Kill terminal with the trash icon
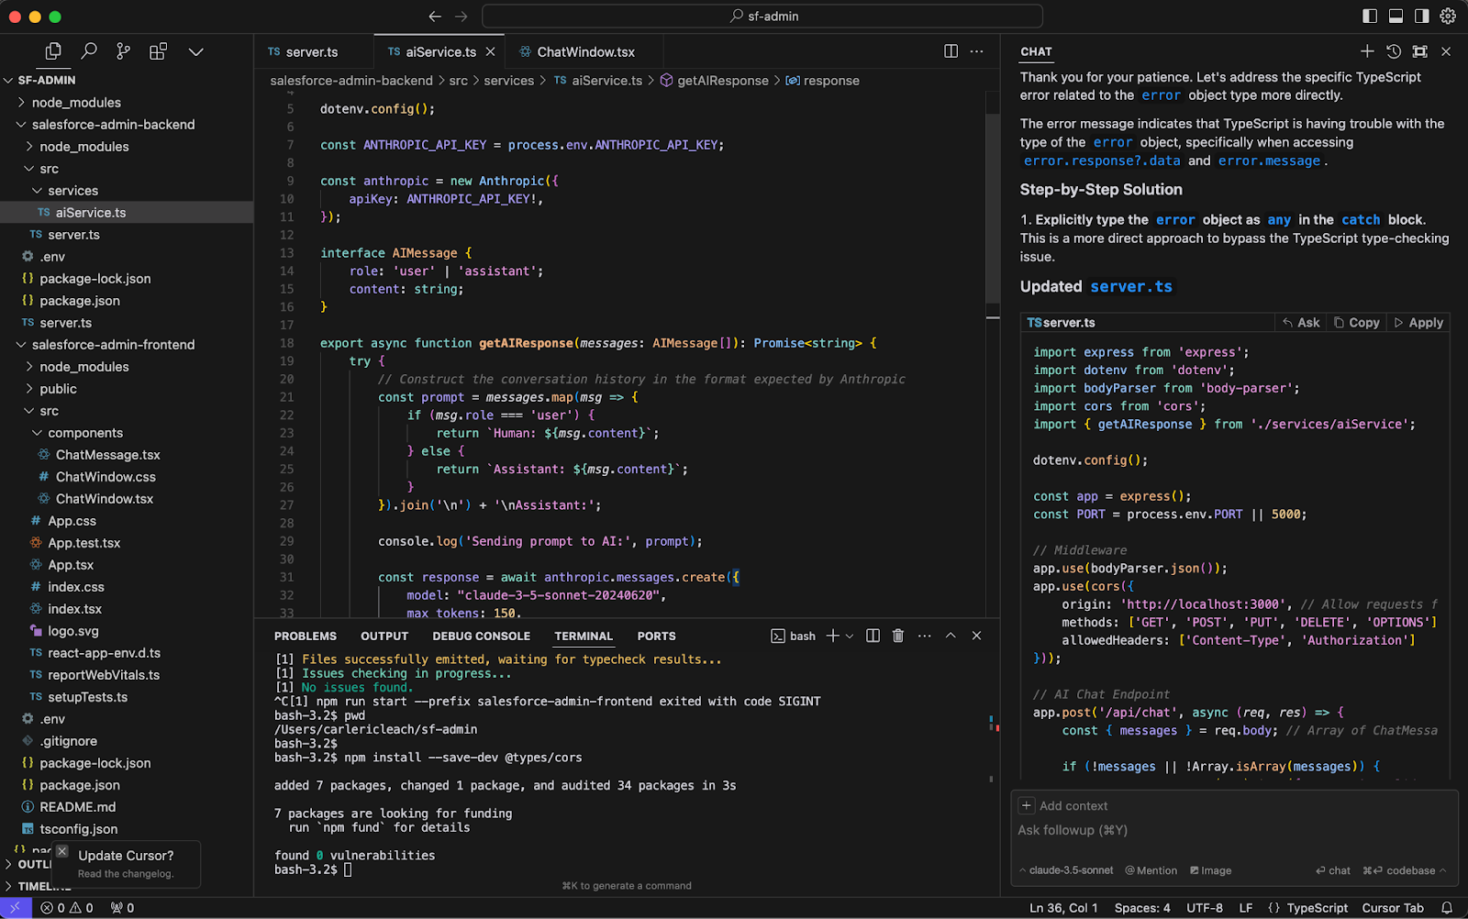Image resolution: width=1468 pixels, height=919 pixels. pyautogui.click(x=898, y=636)
